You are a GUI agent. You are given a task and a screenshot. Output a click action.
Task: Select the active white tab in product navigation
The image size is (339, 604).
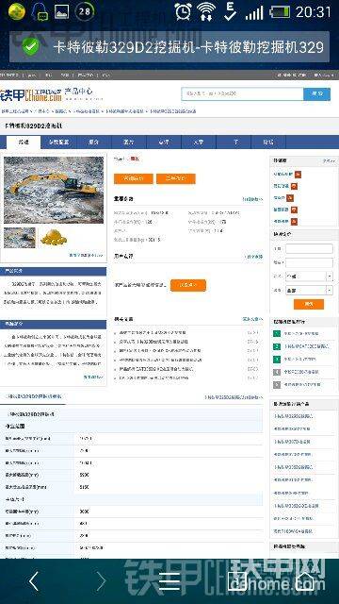pyautogui.click(x=24, y=143)
